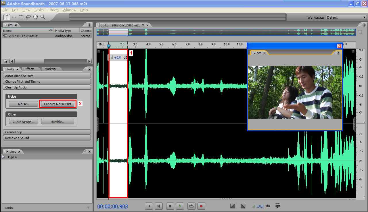Sort by the Name column header
368x212 pixels.
click(x=28, y=30)
